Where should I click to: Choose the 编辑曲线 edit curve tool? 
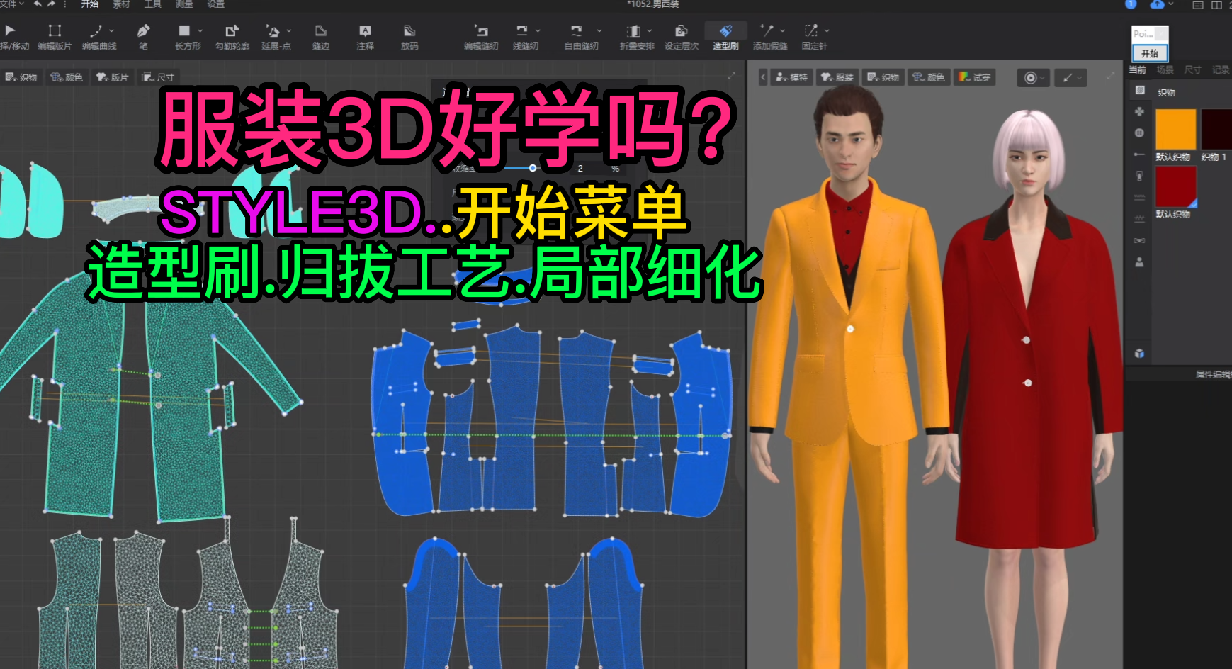[98, 37]
